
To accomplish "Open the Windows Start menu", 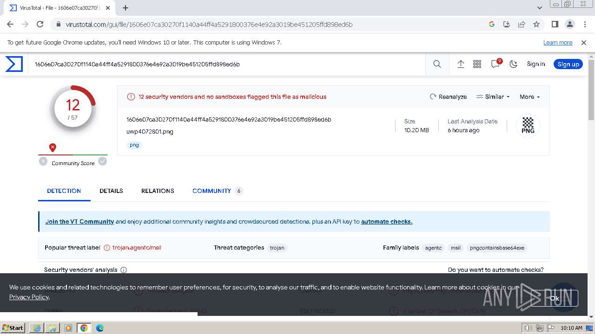I will 13,328.
